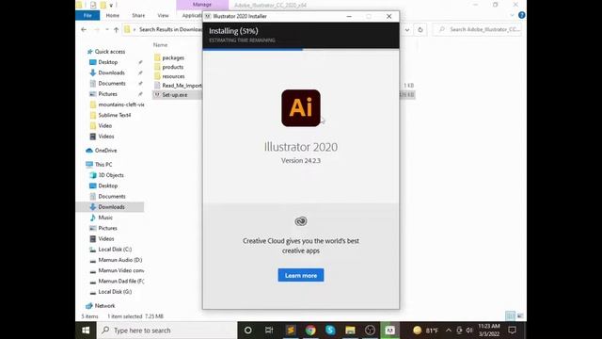Open Cortana circle icon on taskbar

tap(248, 331)
